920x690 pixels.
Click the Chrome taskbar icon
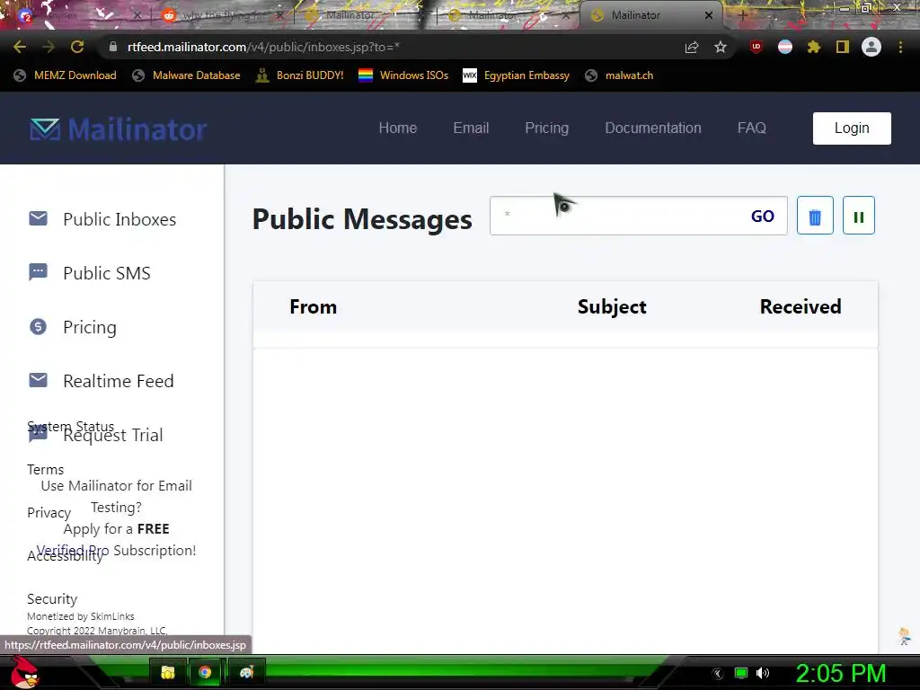205,672
